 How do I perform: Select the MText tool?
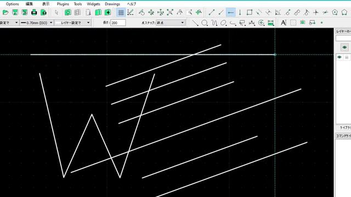tap(284, 23)
